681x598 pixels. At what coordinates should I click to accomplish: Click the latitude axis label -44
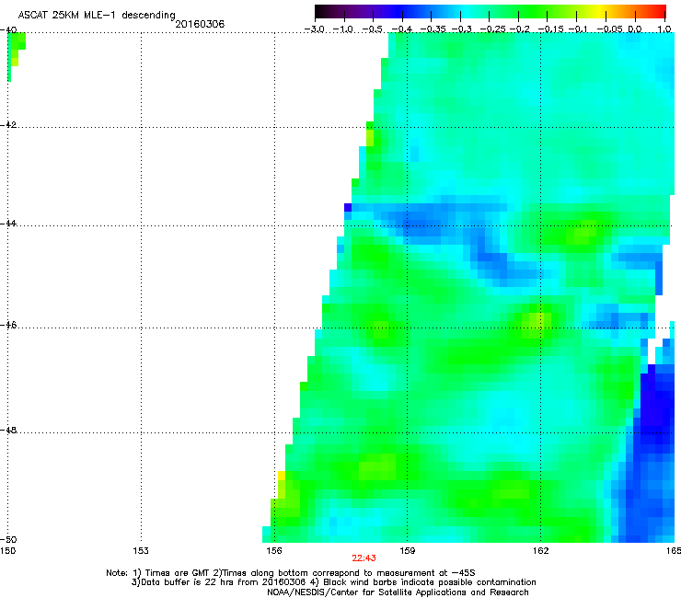(8, 224)
